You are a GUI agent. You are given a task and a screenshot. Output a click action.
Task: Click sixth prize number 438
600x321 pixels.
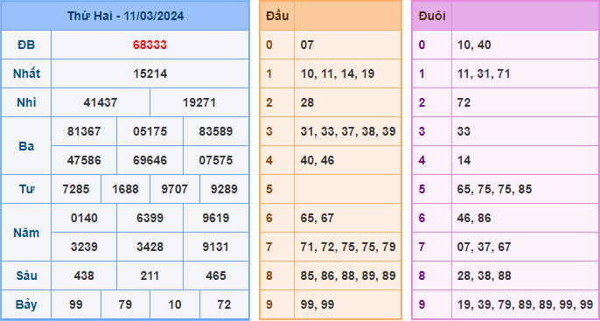pyautogui.click(x=84, y=276)
